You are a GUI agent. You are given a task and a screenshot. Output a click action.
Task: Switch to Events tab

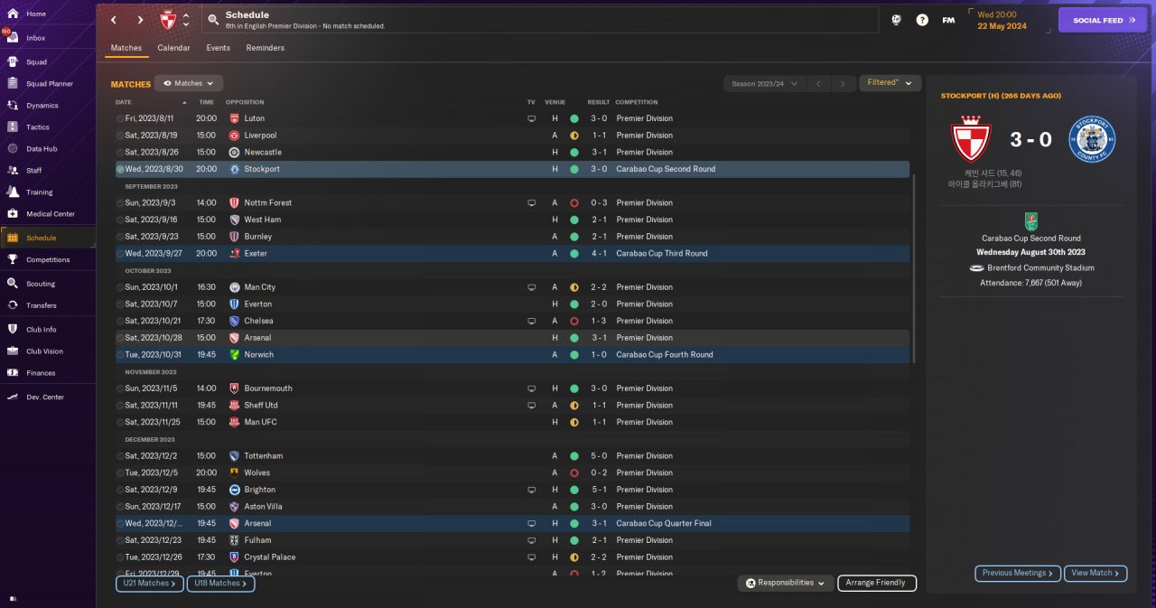(218, 48)
